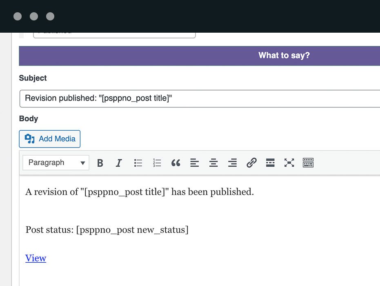Place cursor in the "A revision of" line
This screenshot has height=286, width=380.
click(140, 192)
